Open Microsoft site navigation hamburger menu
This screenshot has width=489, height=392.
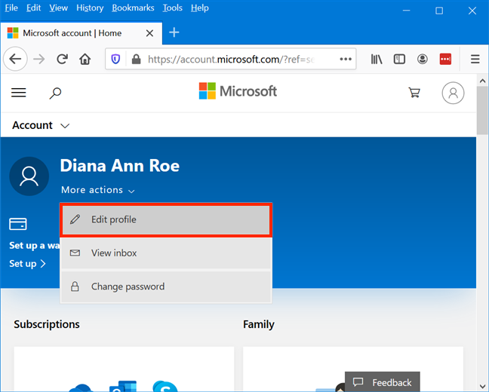(19, 93)
